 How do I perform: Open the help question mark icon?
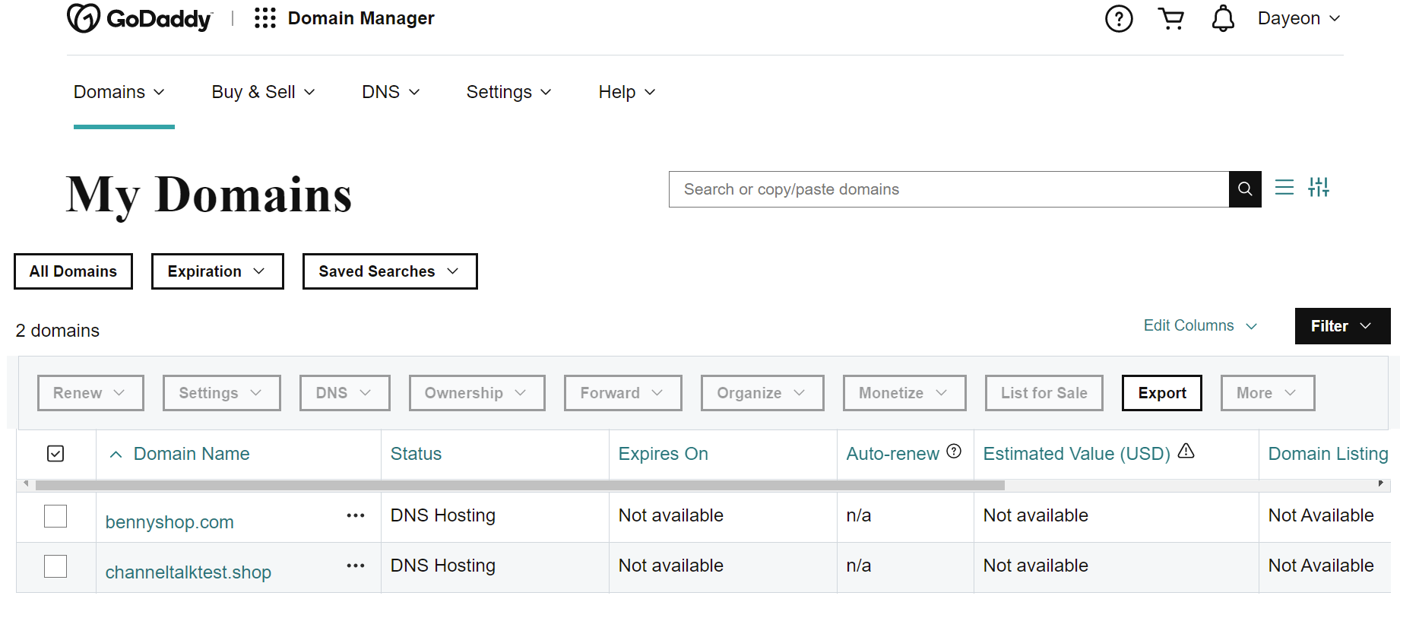tap(1119, 19)
